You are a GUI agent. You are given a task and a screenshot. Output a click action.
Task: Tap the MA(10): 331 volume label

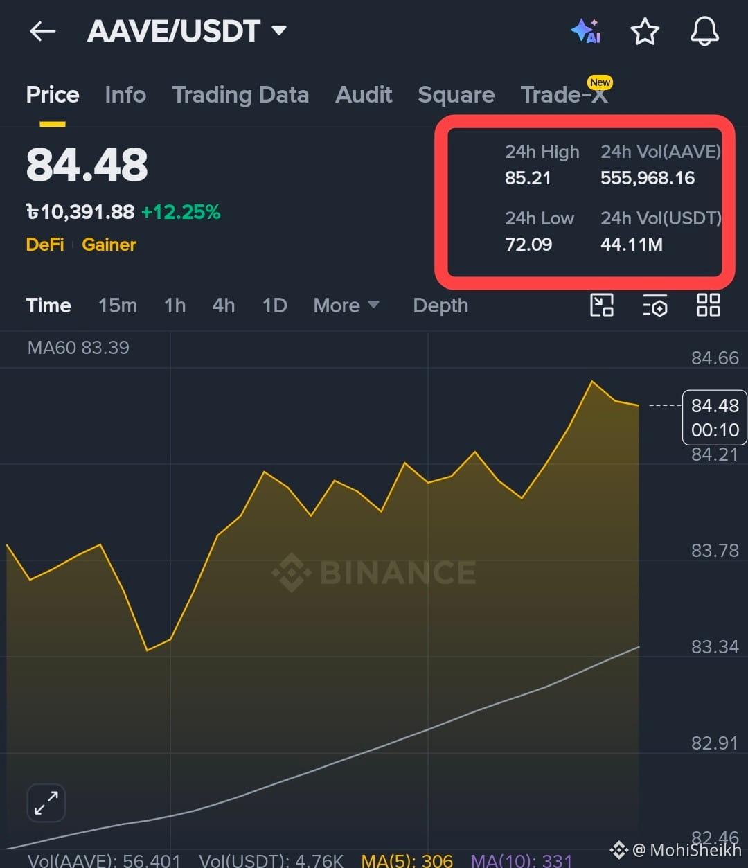click(x=522, y=860)
